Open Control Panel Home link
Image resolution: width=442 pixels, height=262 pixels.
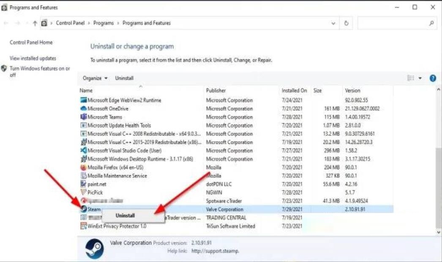pos(31,42)
